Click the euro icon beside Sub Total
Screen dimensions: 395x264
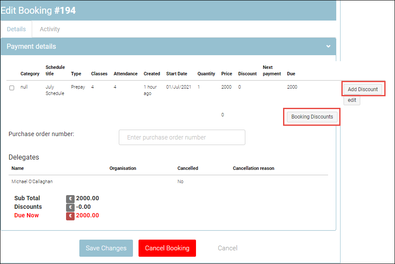(x=70, y=199)
